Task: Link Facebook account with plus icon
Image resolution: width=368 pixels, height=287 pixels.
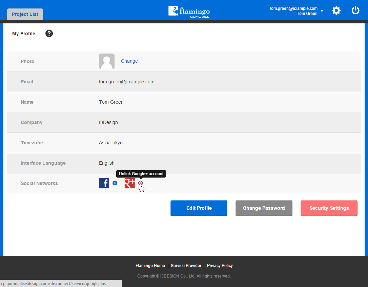Action: click(x=115, y=183)
